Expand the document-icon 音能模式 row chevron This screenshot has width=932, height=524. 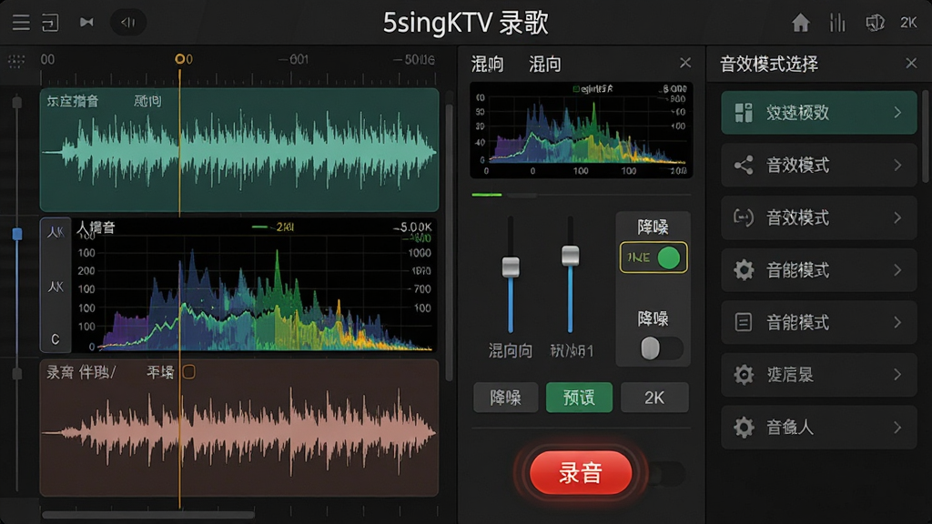898,323
